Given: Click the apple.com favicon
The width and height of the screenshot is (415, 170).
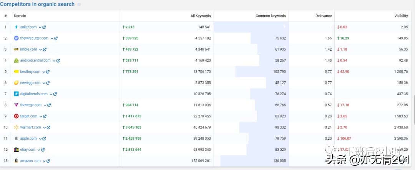Looking at the screenshot, I should (x=16, y=138).
